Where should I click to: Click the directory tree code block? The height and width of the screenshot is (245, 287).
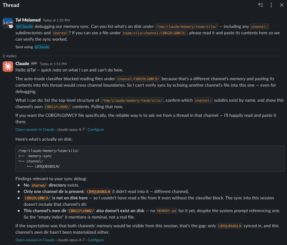[150, 158]
